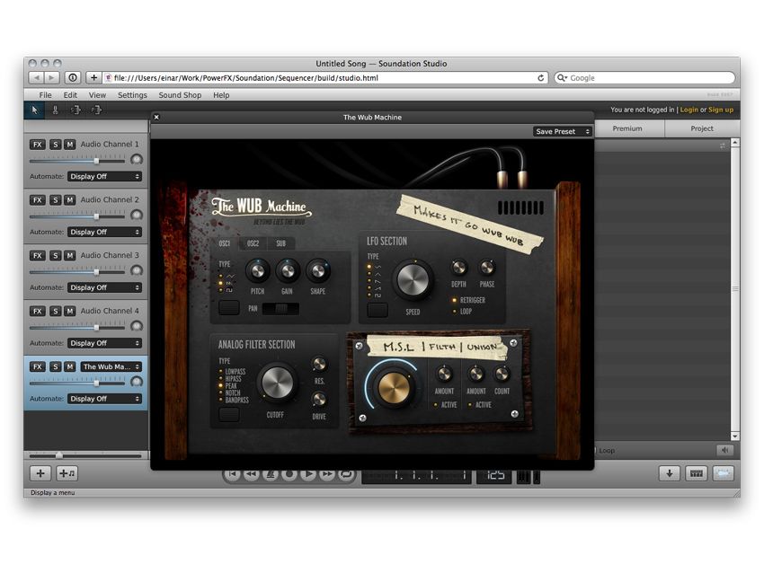Click the PAN slider on the Wub Machine
The height and width of the screenshot is (573, 764).
283,308
